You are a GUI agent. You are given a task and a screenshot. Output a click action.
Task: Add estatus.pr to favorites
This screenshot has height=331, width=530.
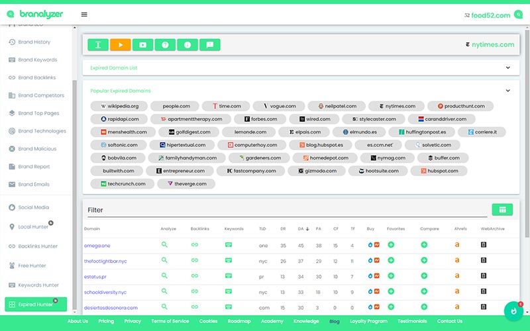tap(391, 275)
